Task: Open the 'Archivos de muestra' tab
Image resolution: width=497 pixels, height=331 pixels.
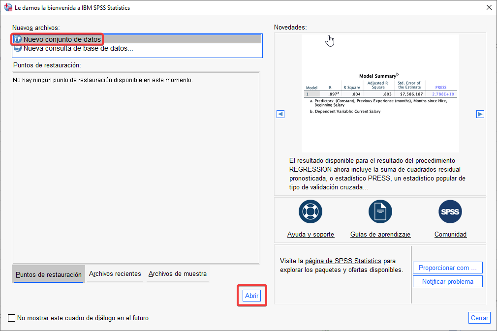Action: point(178,274)
